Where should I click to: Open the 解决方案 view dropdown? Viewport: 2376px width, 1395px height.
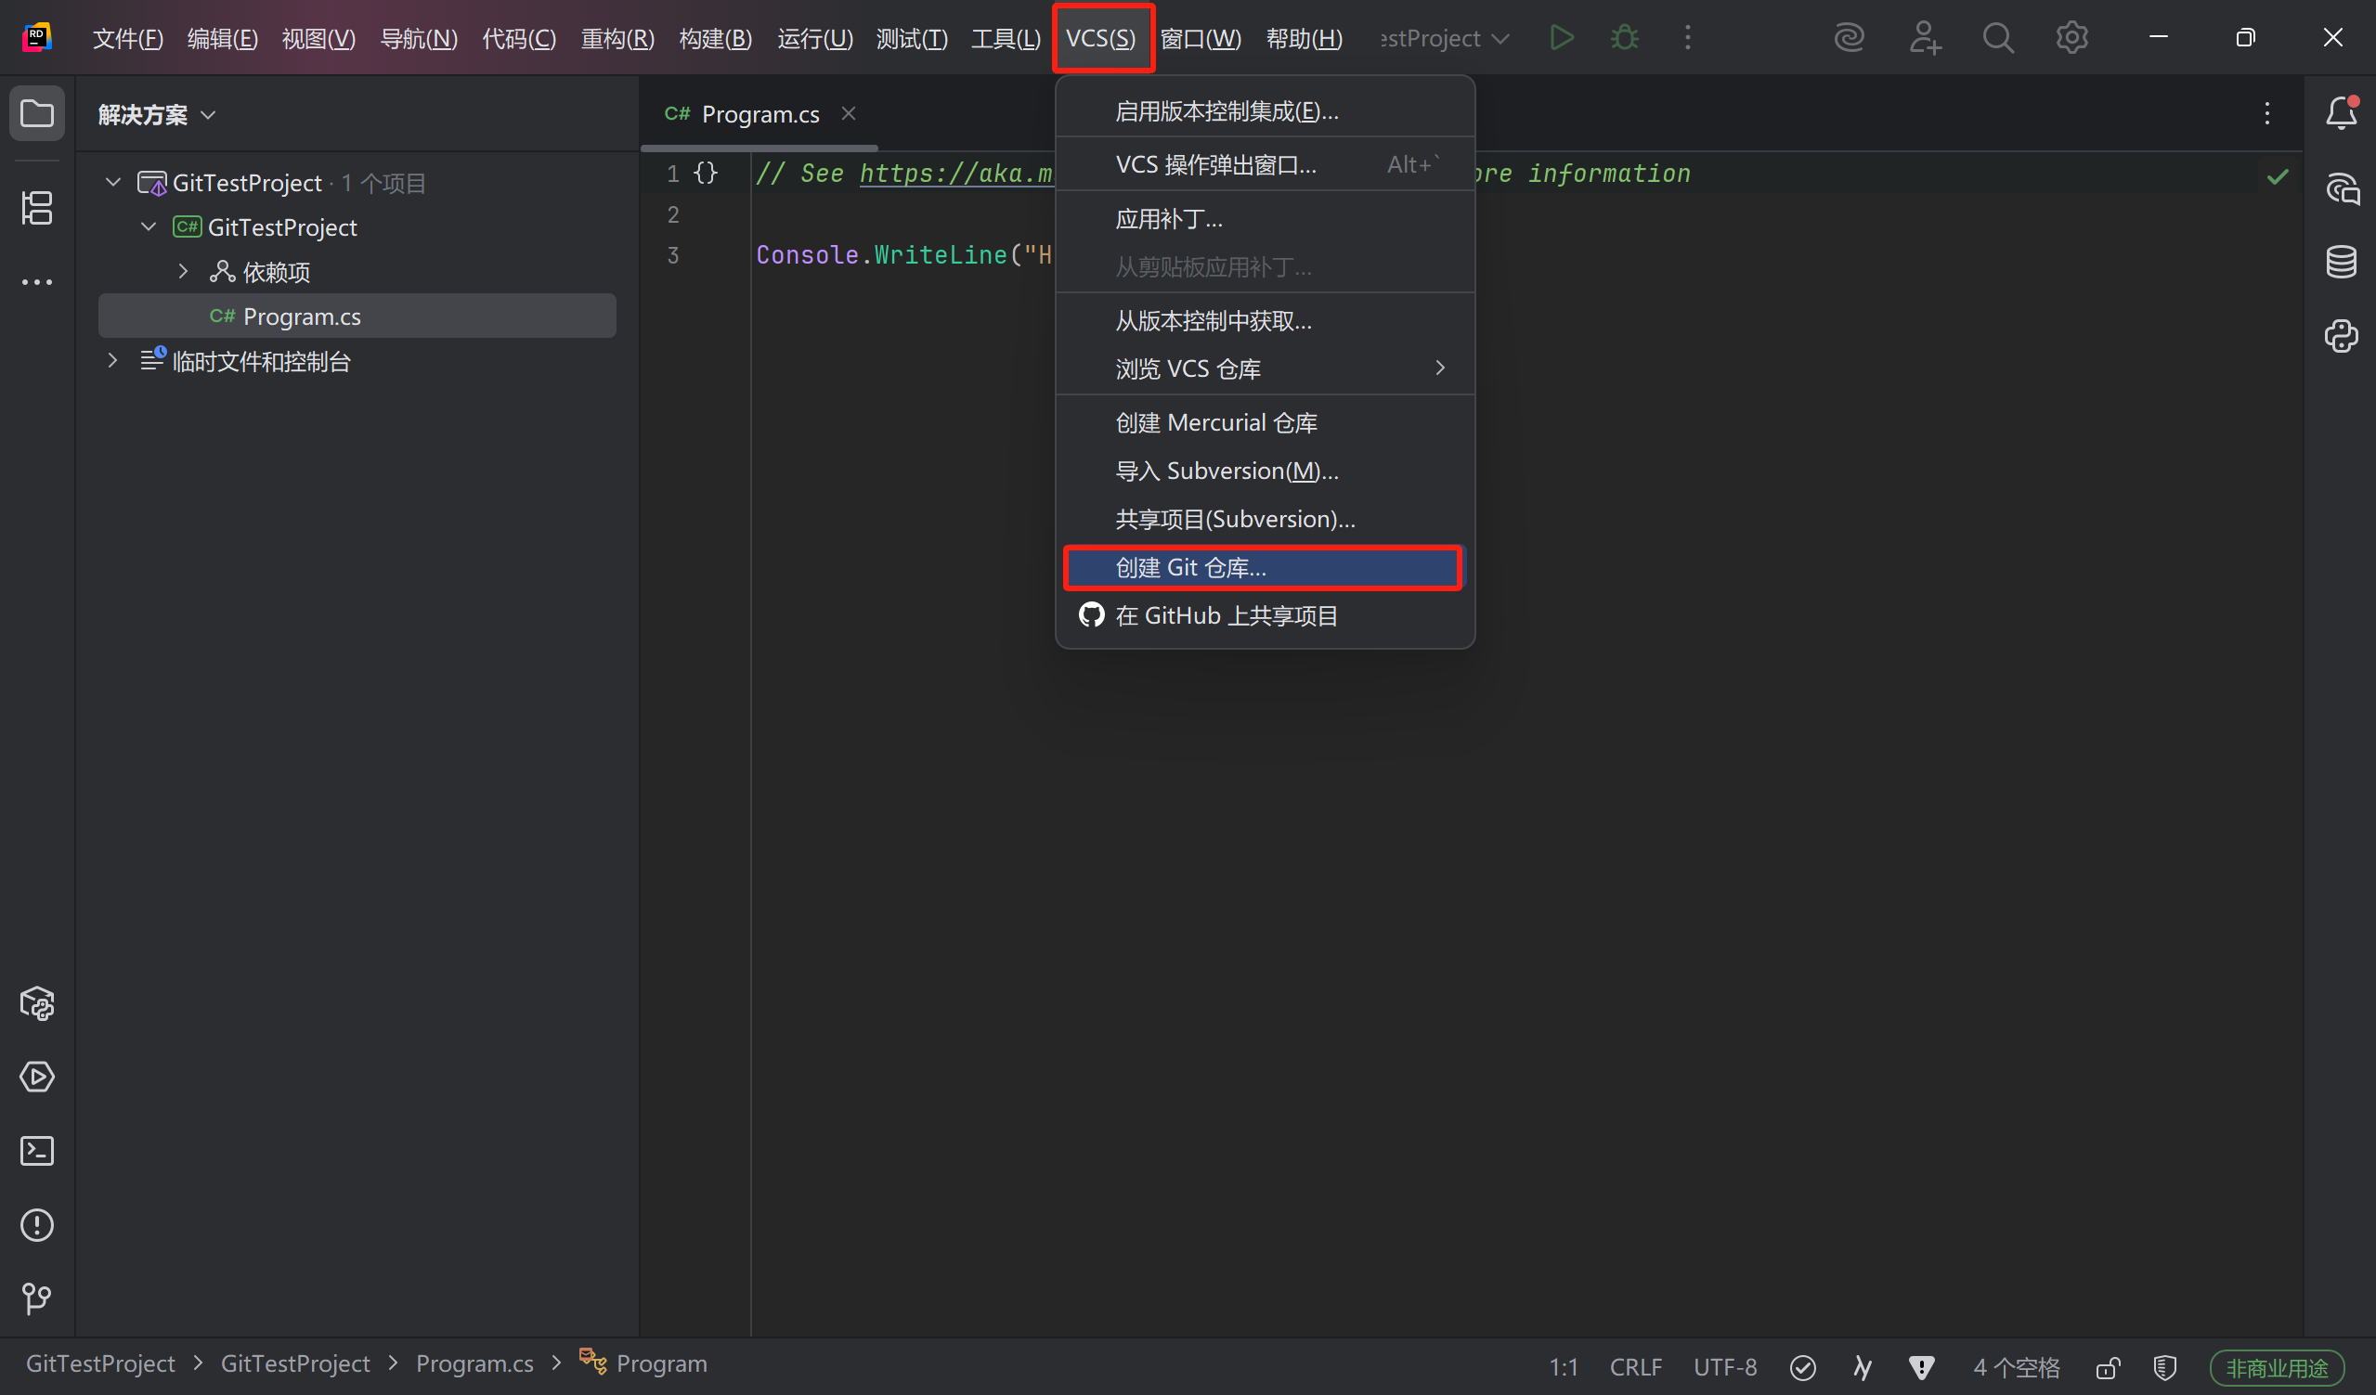click(x=157, y=115)
